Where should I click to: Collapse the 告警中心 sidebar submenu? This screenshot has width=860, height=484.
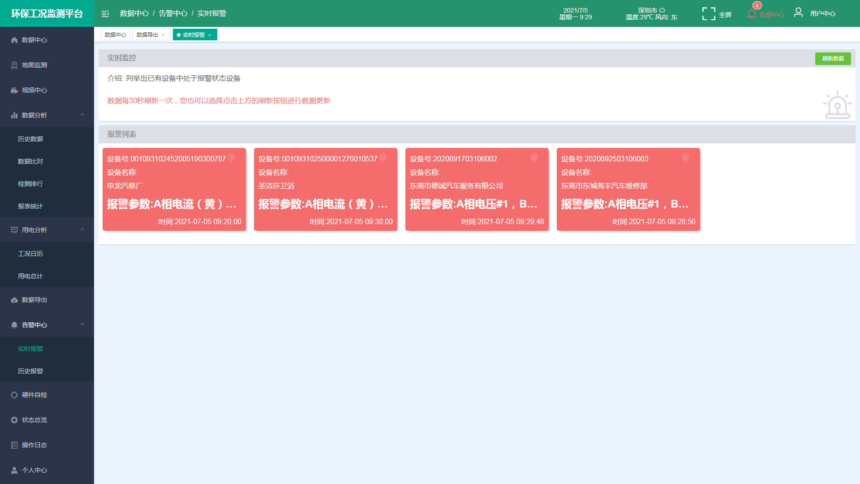(x=82, y=324)
